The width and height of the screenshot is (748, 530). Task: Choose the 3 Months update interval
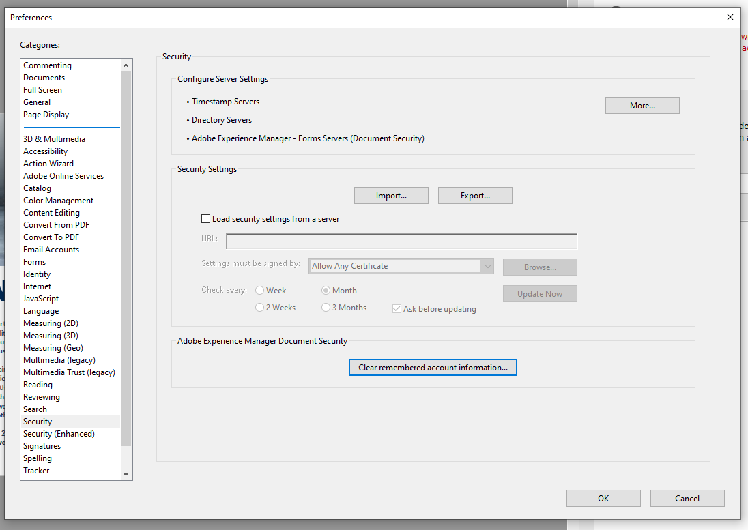coord(326,307)
